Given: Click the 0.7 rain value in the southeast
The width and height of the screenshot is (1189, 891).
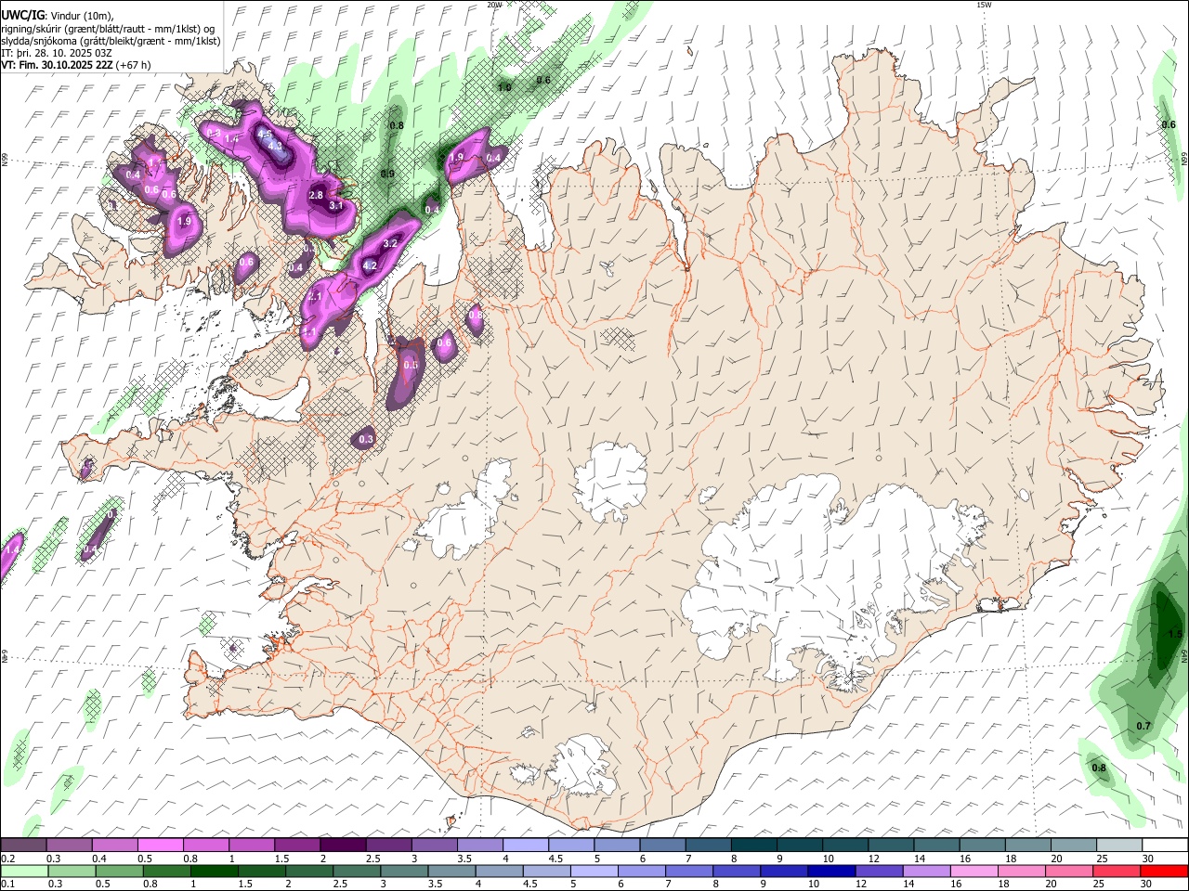Looking at the screenshot, I should 1143,726.
